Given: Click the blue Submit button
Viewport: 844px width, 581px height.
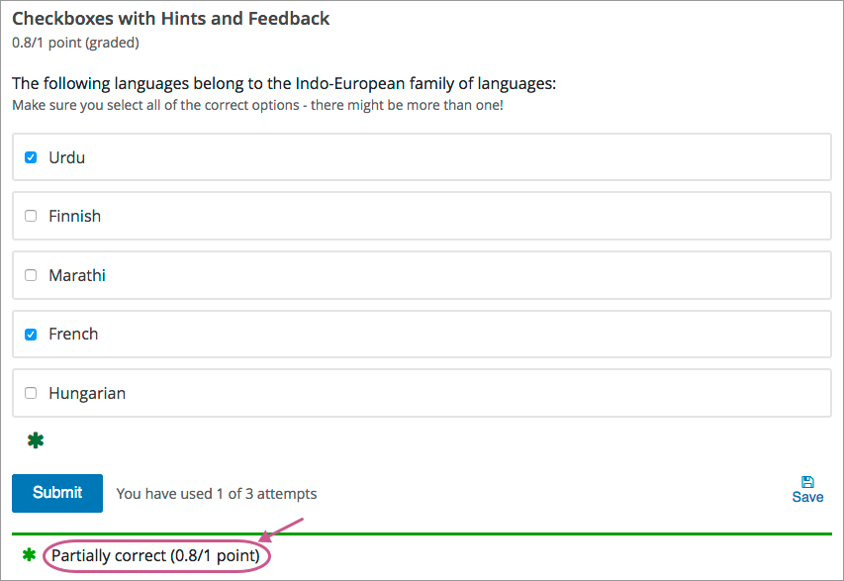Looking at the screenshot, I should coord(57,493).
